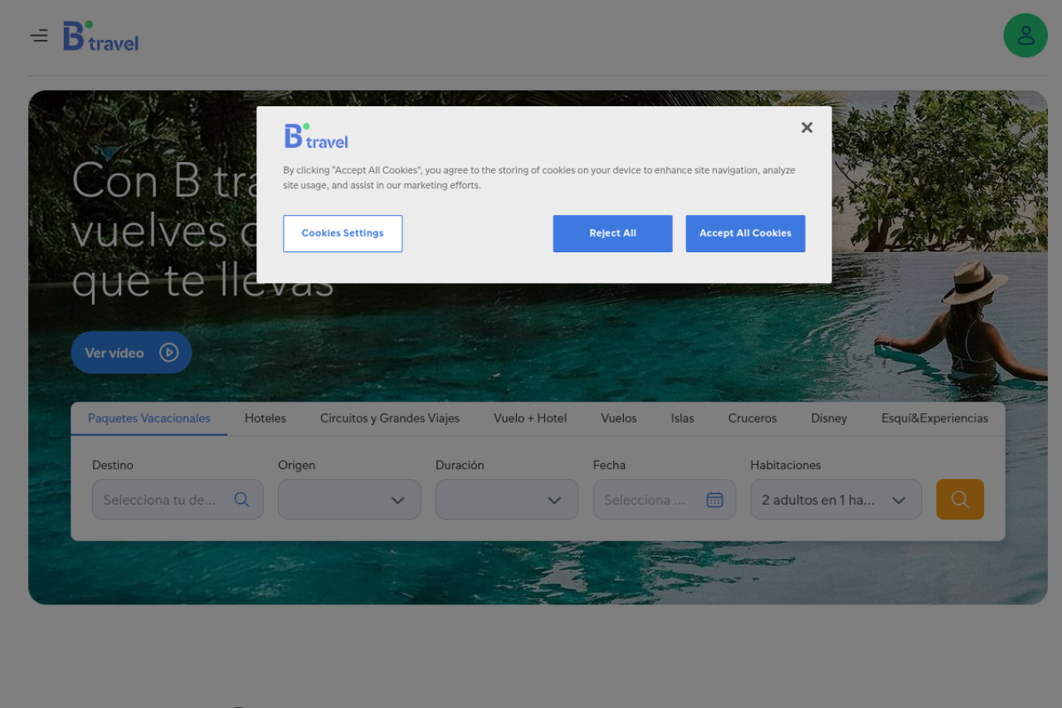Click the magnifier icon in Destino field

coord(241,500)
